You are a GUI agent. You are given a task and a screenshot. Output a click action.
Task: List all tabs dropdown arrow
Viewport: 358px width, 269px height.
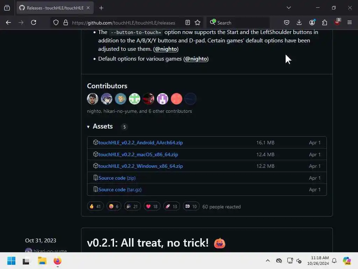click(x=288, y=8)
